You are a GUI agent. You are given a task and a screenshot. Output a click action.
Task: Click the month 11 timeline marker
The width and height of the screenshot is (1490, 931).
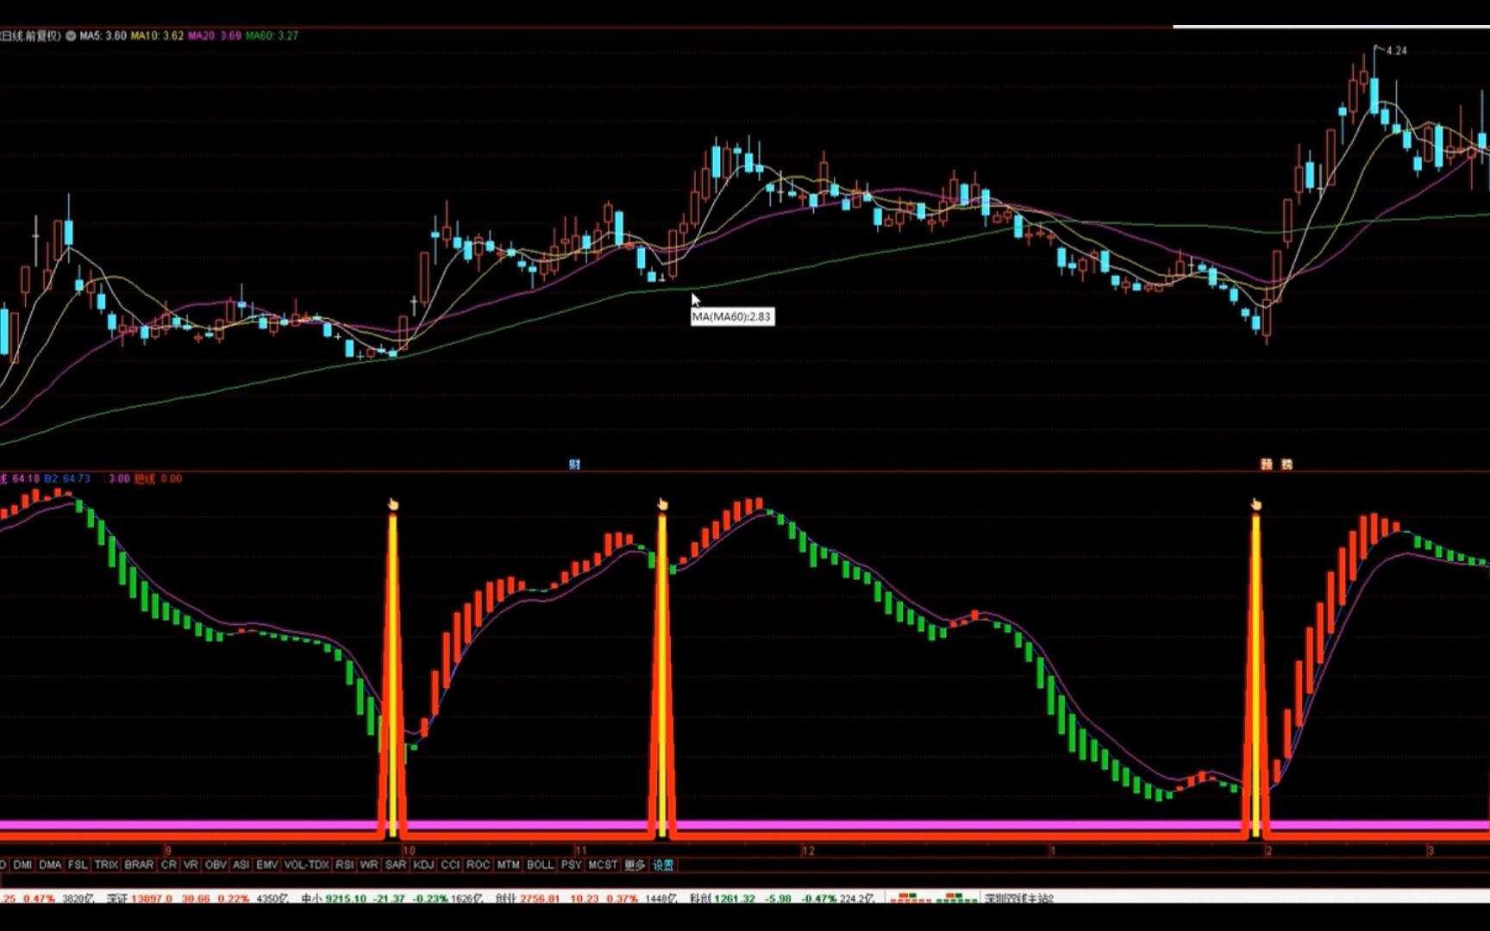581,851
